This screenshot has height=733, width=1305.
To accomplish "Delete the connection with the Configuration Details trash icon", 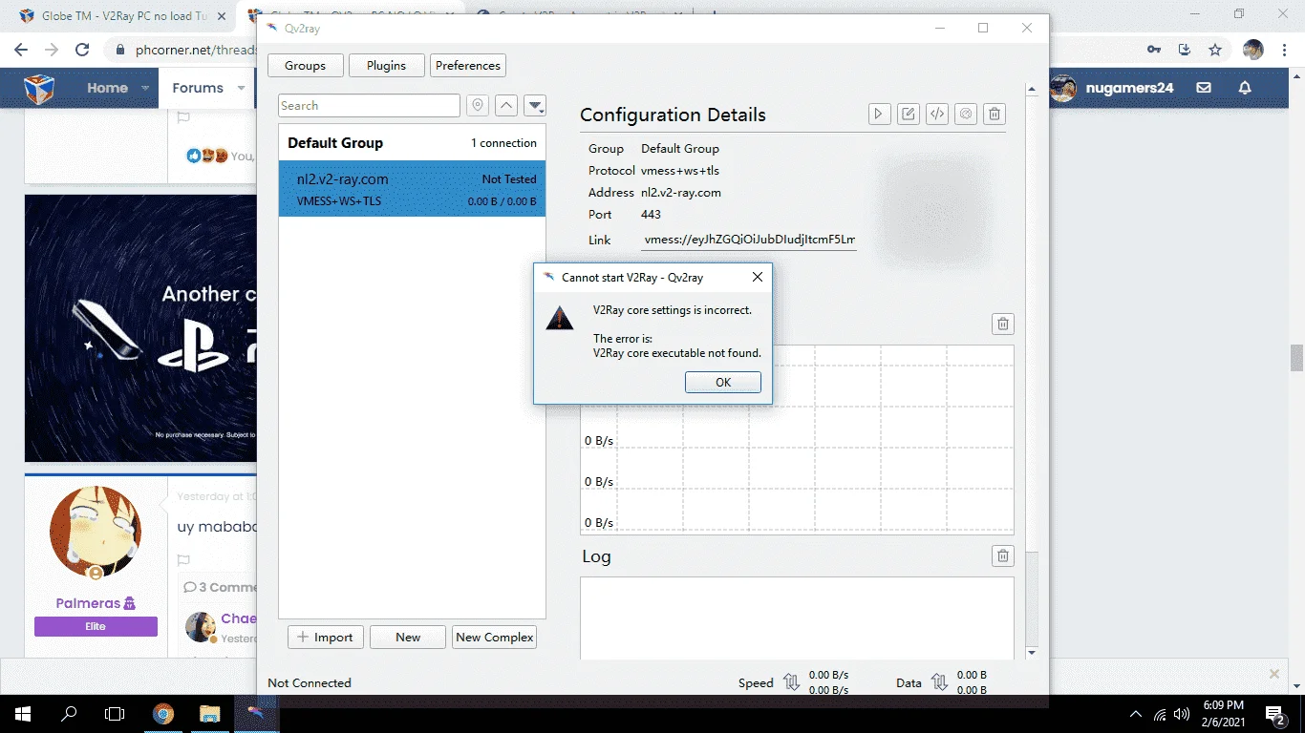I will click(995, 115).
